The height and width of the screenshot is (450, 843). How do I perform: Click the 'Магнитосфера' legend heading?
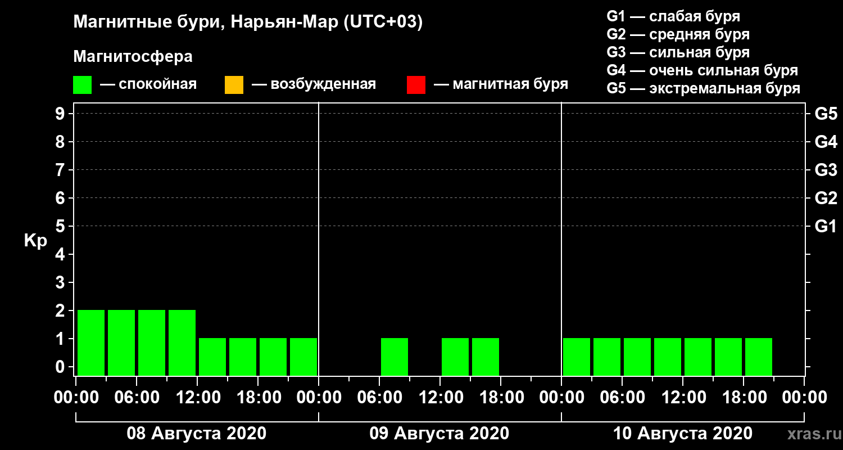tap(133, 57)
